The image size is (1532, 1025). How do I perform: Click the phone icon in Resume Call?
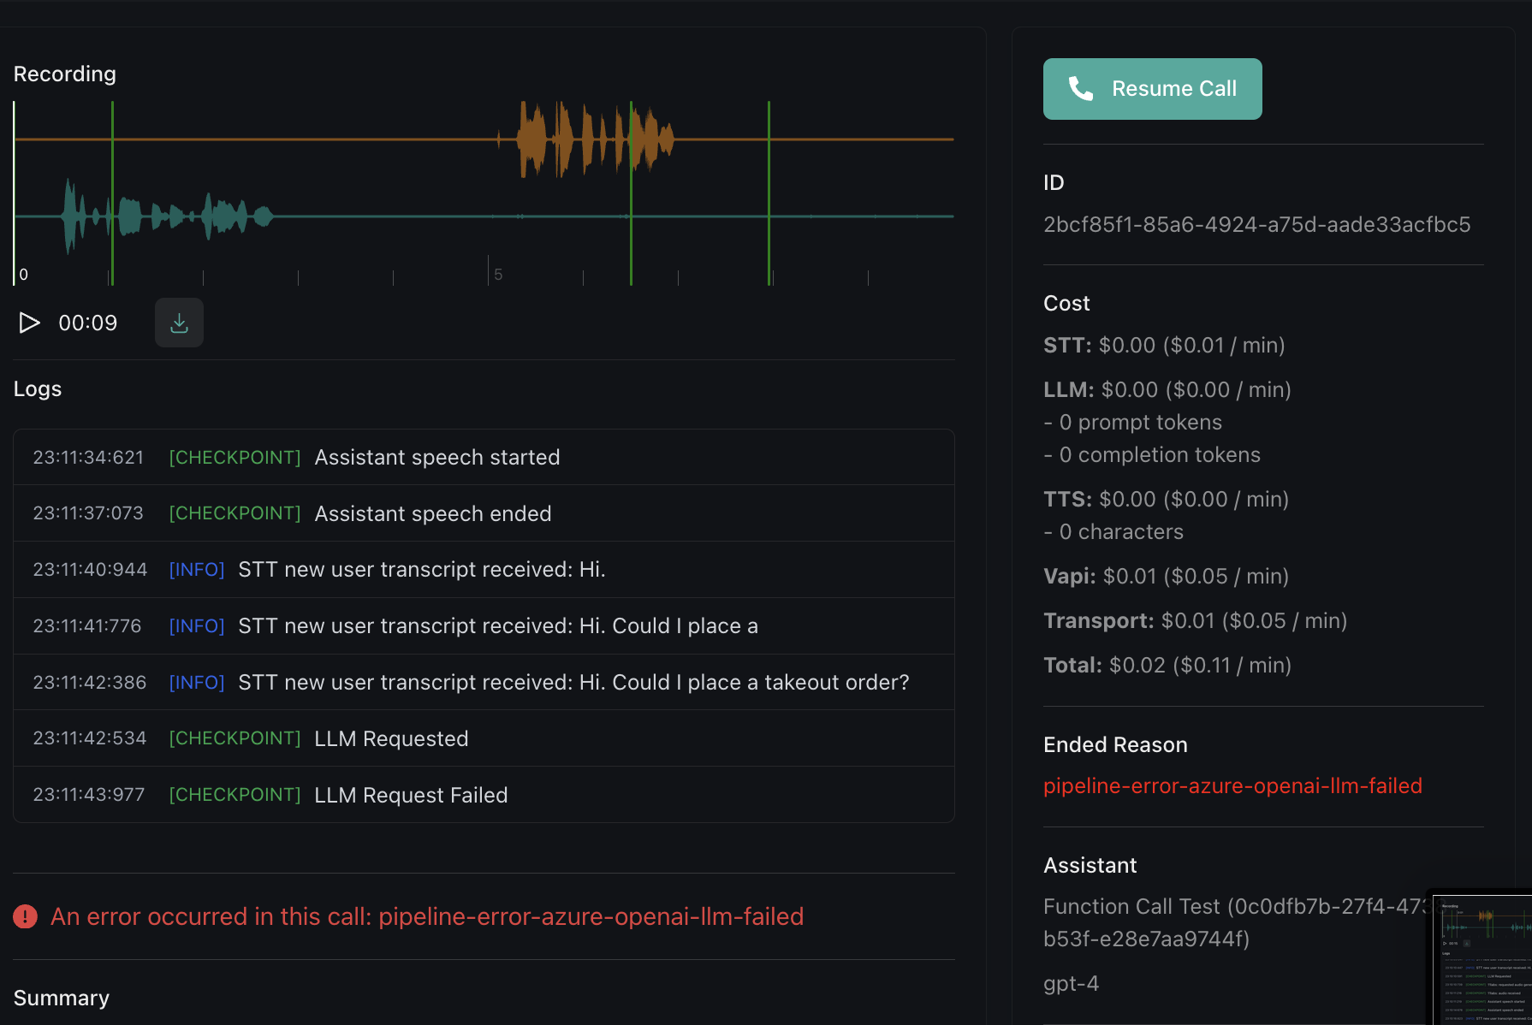point(1081,88)
